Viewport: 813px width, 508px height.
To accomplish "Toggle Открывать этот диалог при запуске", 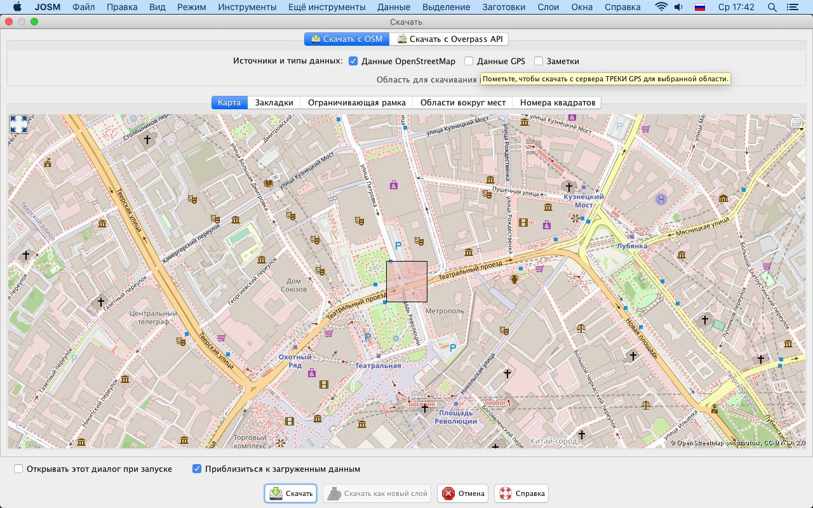I will 18,469.
